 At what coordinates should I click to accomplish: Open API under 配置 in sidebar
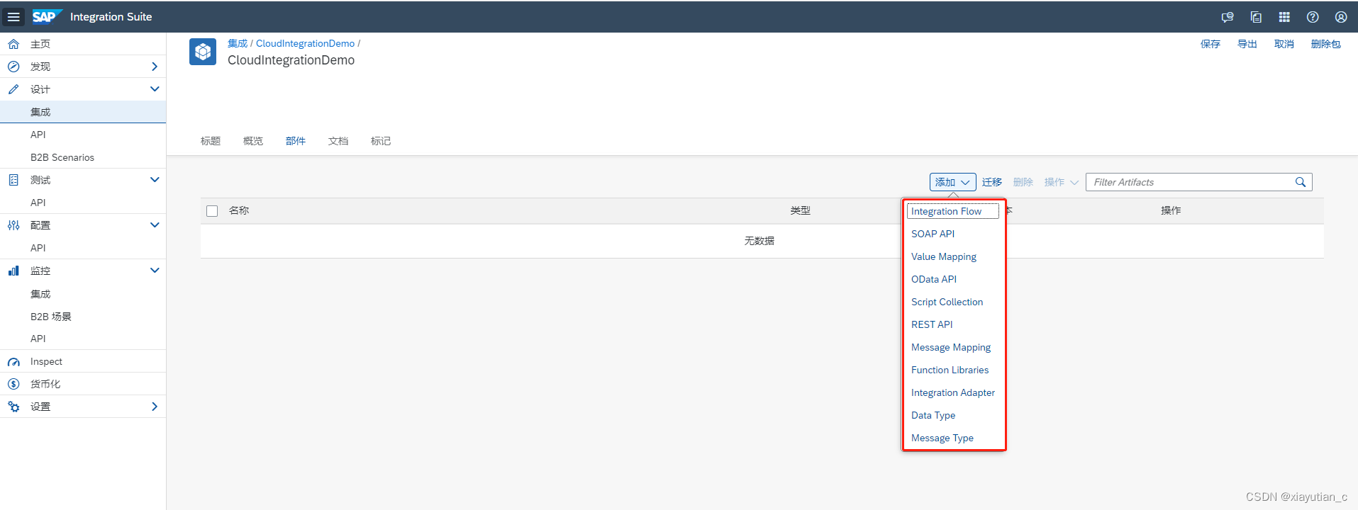pos(83,248)
